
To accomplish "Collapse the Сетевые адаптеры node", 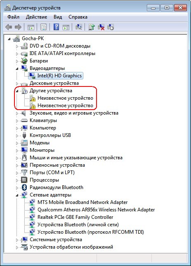I will [x=17, y=195].
